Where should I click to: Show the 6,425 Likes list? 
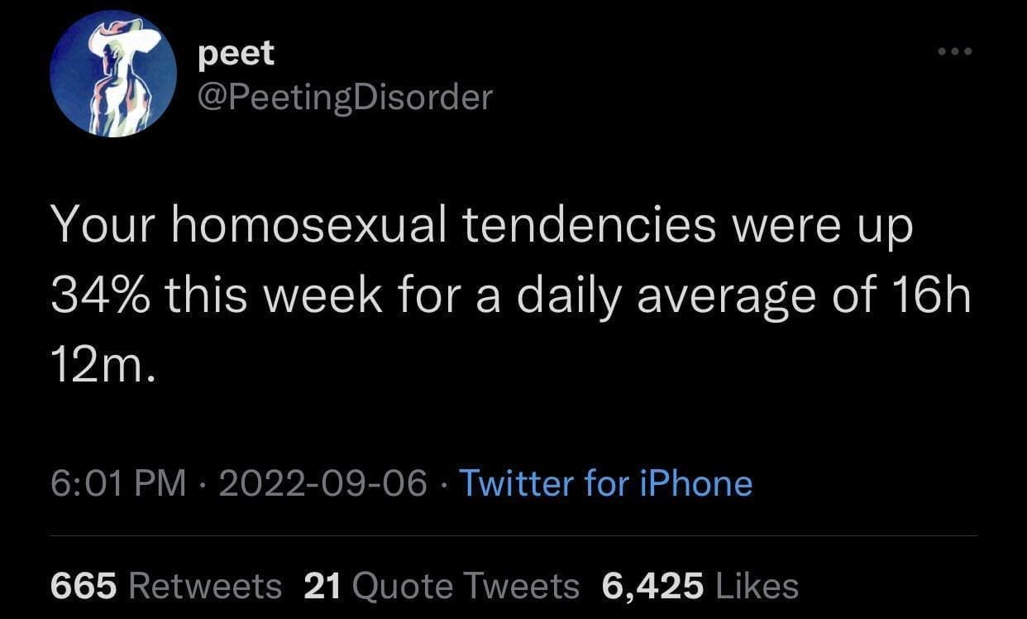(700, 586)
